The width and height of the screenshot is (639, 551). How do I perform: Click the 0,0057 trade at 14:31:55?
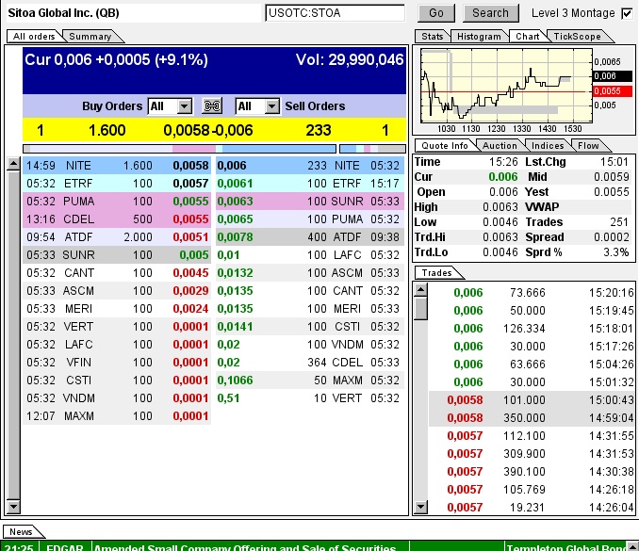[x=532, y=436]
